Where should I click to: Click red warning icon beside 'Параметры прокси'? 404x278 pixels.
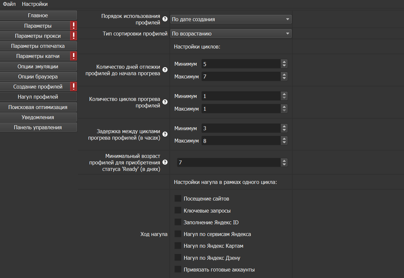pyautogui.click(x=74, y=36)
